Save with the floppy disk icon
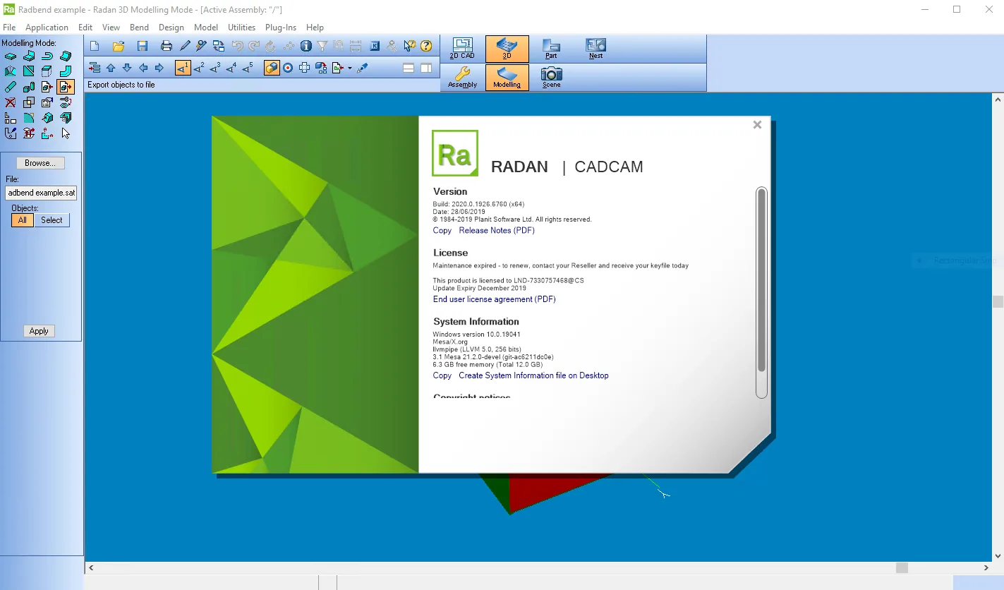 coord(143,46)
